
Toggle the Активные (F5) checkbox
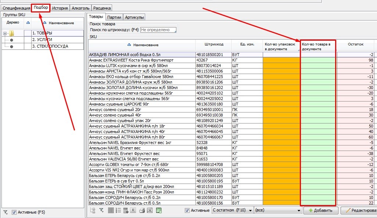point(14,212)
